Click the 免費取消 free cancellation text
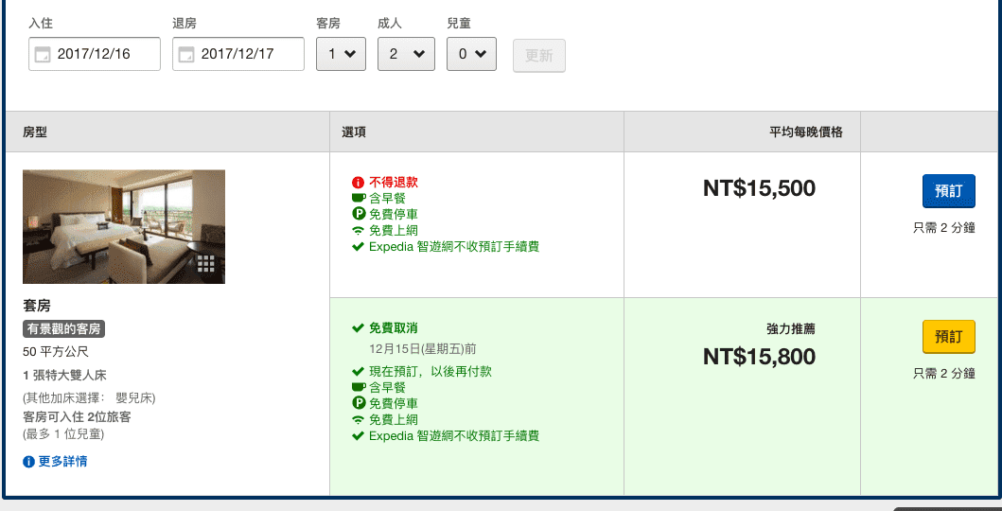The height and width of the screenshot is (511, 1002). click(x=394, y=328)
